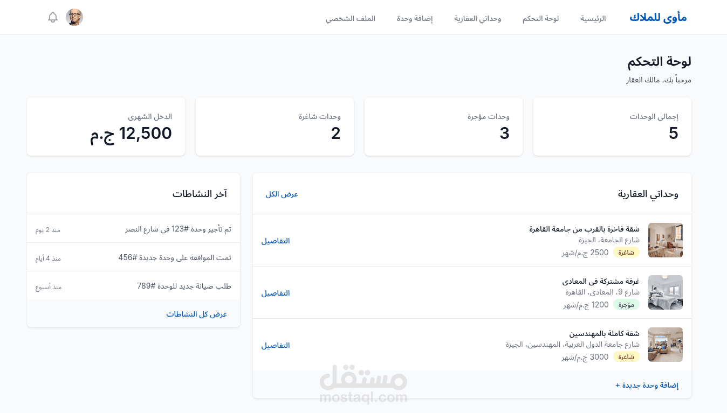Click the price 3000 ج.م/شهر
This screenshot has width=727, height=413.
point(585,357)
